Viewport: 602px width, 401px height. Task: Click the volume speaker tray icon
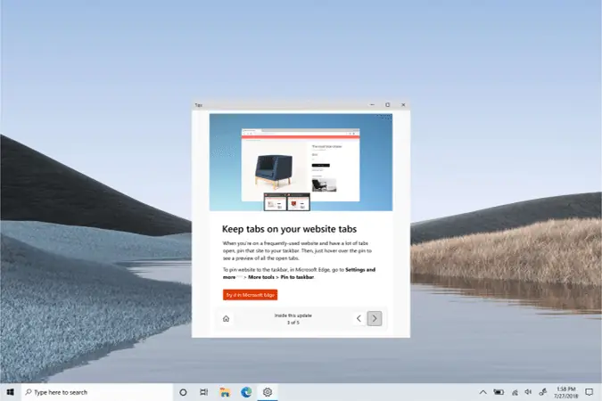click(528, 392)
